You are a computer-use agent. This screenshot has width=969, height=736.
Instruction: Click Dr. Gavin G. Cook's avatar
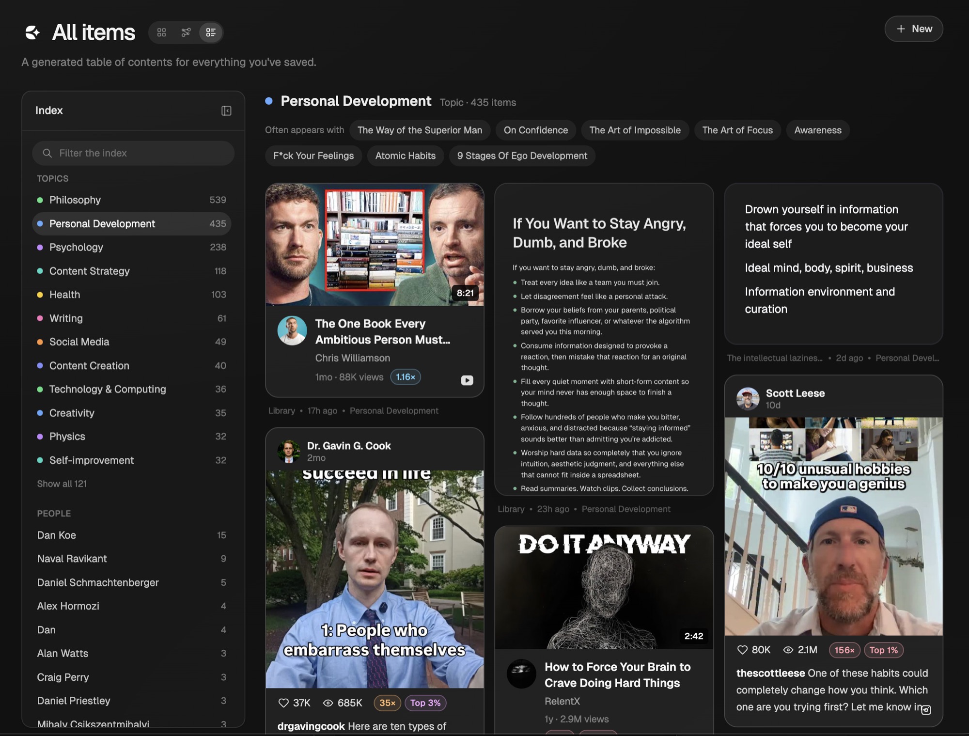tap(289, 451)
